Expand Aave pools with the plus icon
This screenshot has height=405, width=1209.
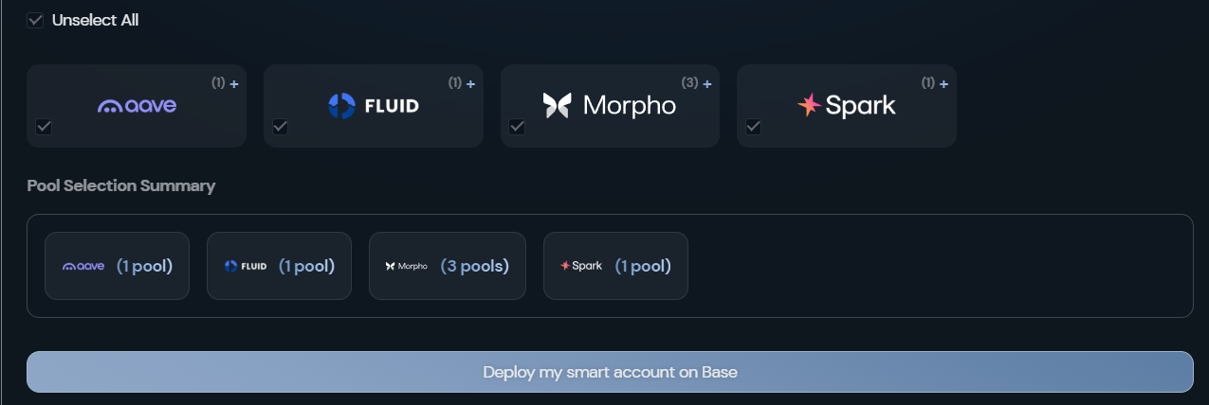point(234,84)
